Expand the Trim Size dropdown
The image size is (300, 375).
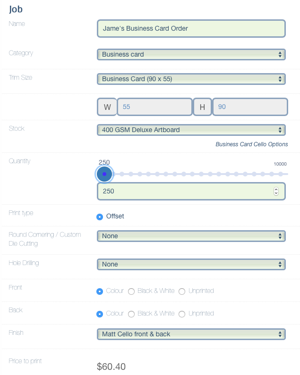point(191,79)
